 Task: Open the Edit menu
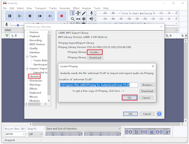click(x=12, y=8)
